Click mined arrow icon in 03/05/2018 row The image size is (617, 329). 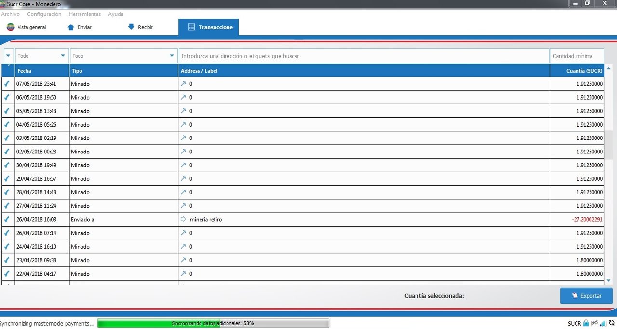pyautogui.click(x=183, y=138)
